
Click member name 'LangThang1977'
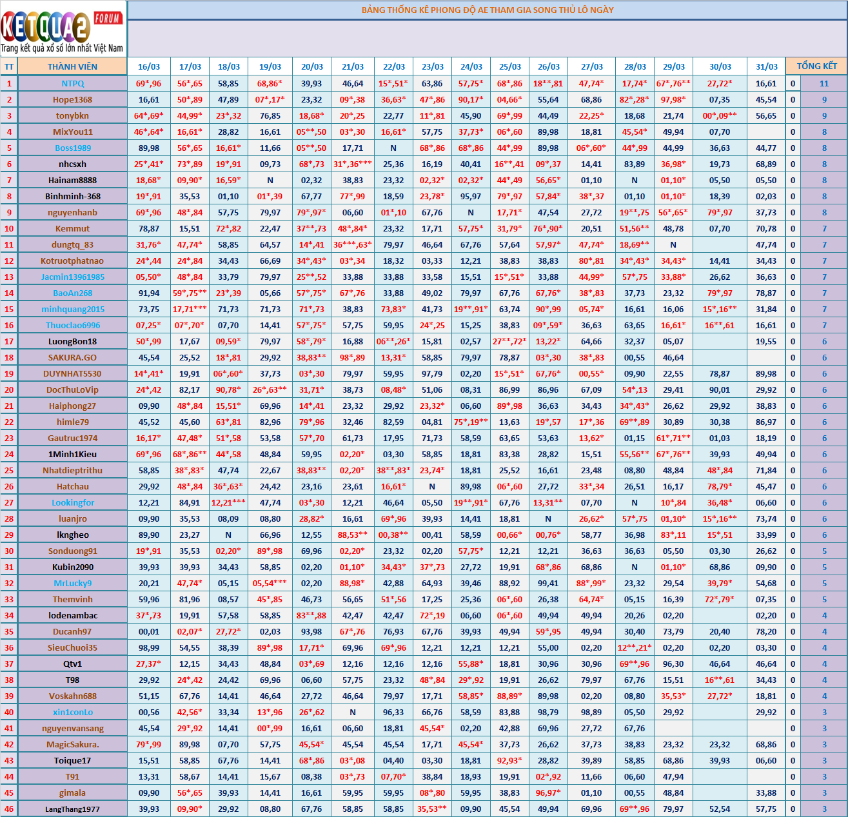(72, 809)
